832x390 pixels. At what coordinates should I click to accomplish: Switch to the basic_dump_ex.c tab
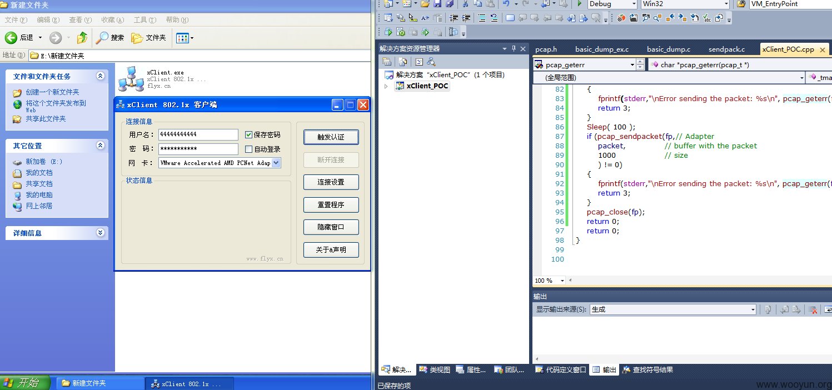point(602,49)
